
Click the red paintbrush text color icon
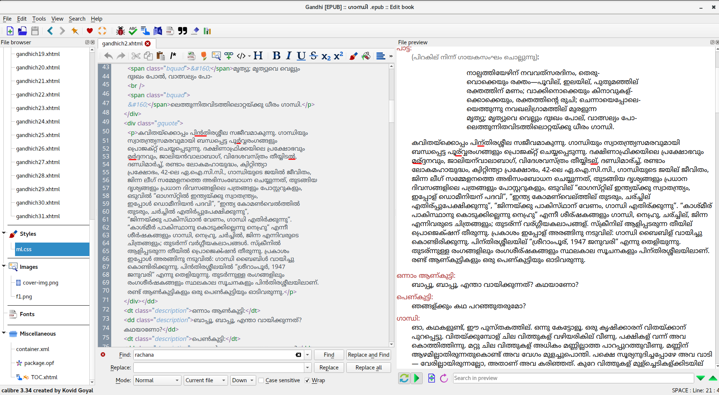coord(353,56)
